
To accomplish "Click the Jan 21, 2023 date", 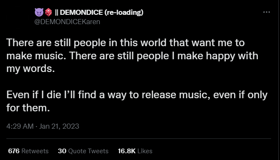I will [59, 126].
